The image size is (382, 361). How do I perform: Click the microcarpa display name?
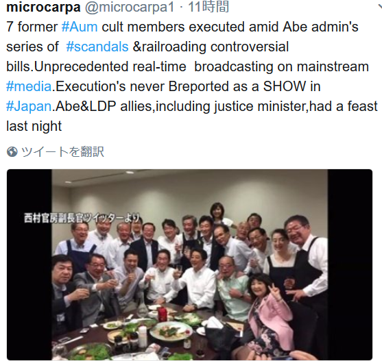(x=43, y=7)
